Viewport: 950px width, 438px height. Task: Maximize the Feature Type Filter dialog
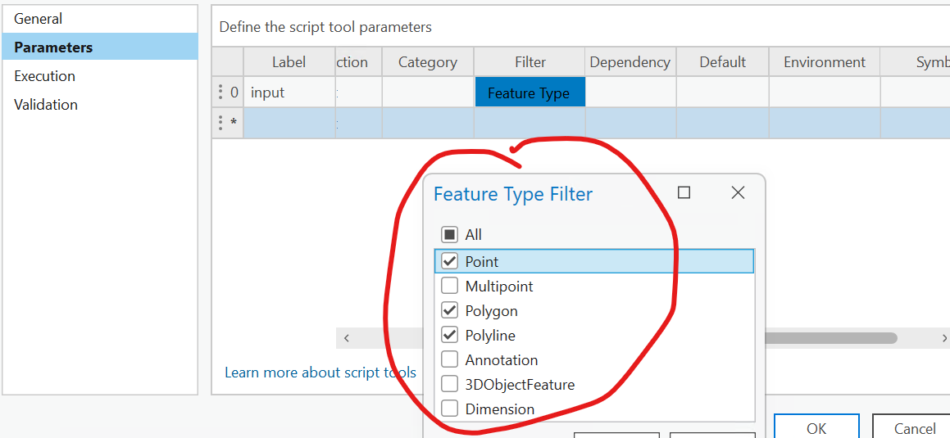point(684,193)
